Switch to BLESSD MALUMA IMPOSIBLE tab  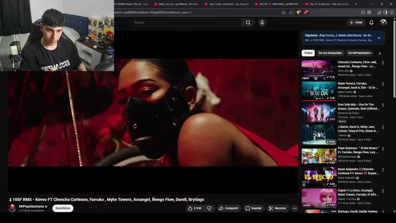point(277,4)
